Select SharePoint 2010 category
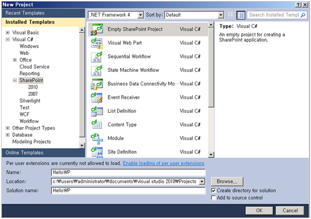311x219 pixels. click(x=33, y=87)
